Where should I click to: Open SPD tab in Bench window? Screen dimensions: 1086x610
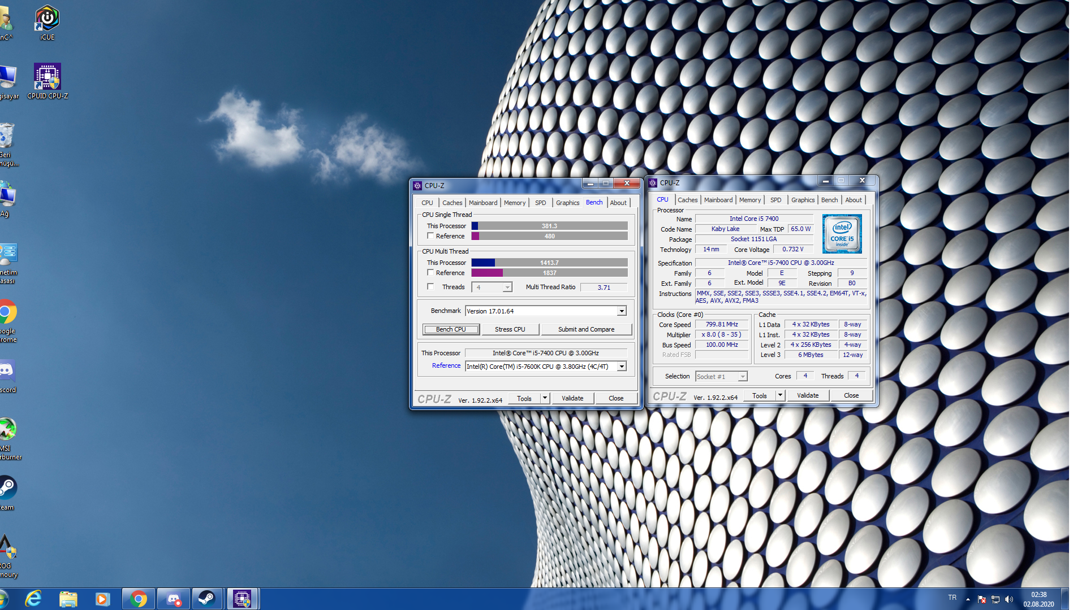(x=541, y=203)
